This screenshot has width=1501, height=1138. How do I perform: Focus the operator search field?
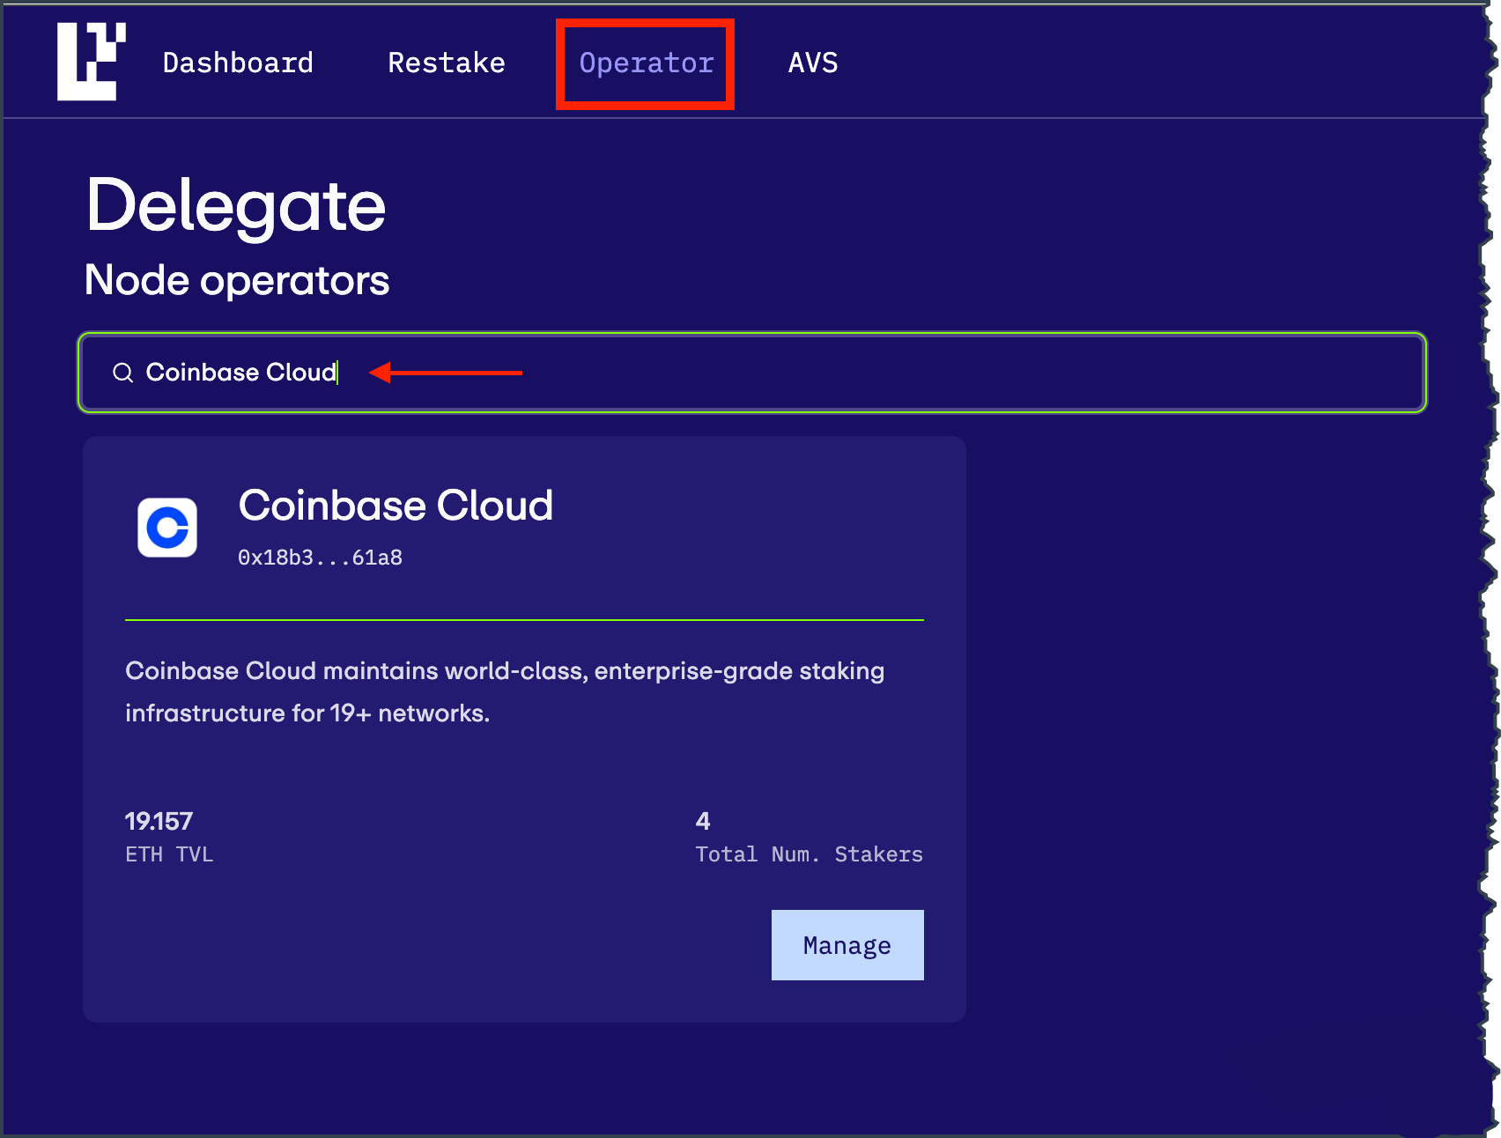click(752, 373)
